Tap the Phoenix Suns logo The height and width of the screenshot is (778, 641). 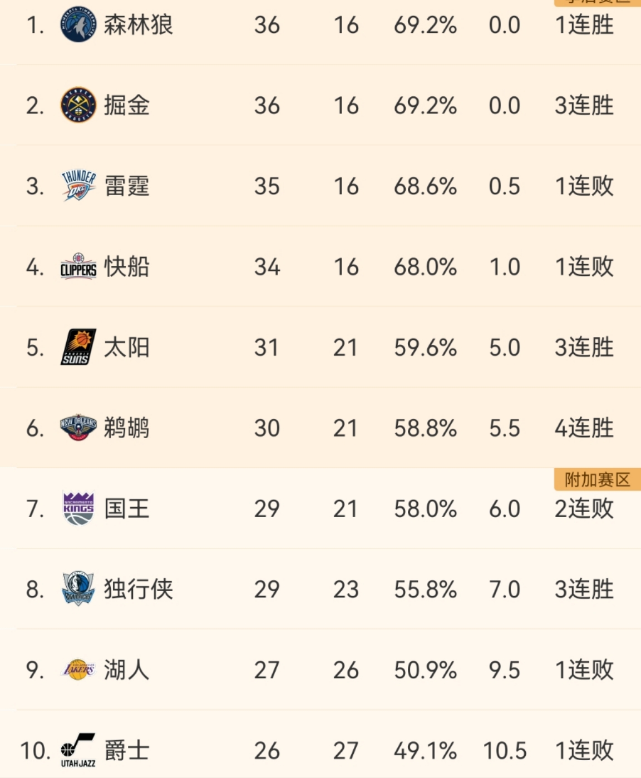point(78,347)
